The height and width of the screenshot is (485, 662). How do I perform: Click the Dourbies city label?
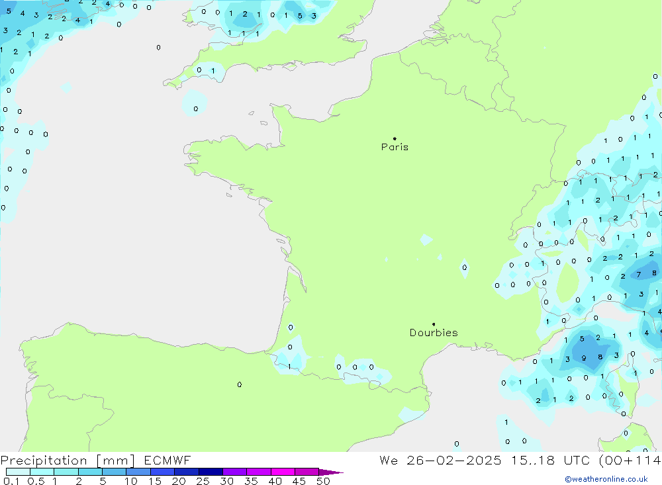[x=434, y=333]
